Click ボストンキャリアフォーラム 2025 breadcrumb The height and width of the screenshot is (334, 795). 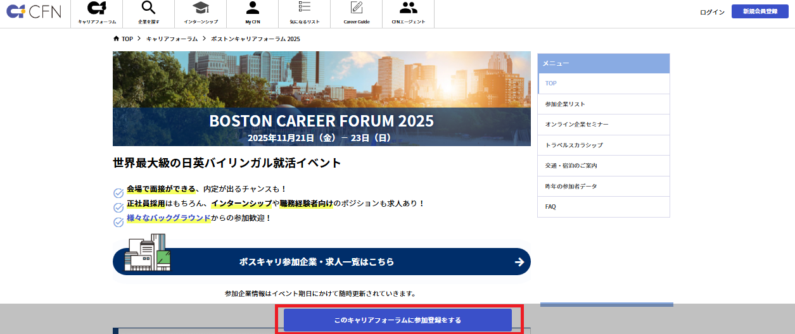click(255, 39)
